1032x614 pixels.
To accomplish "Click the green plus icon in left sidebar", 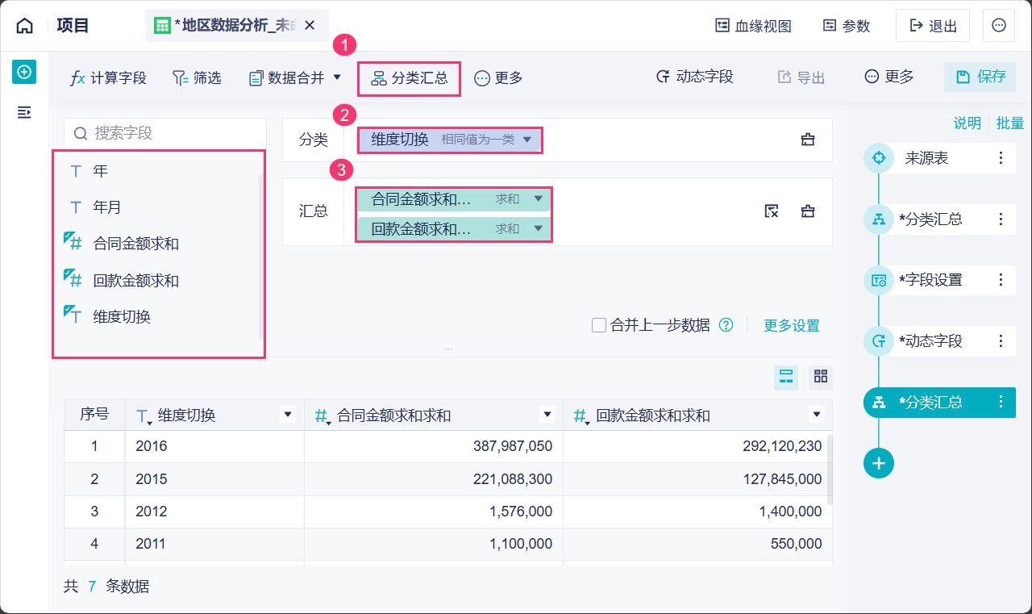I will point(24,72).
